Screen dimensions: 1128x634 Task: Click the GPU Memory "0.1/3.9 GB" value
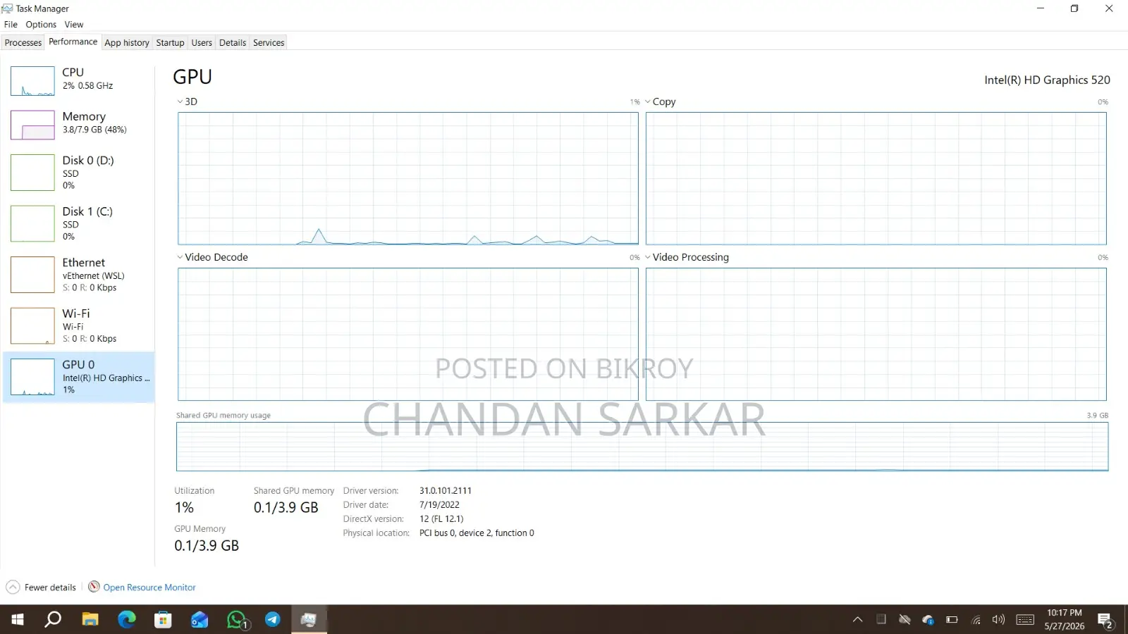(x=207, y=546)
